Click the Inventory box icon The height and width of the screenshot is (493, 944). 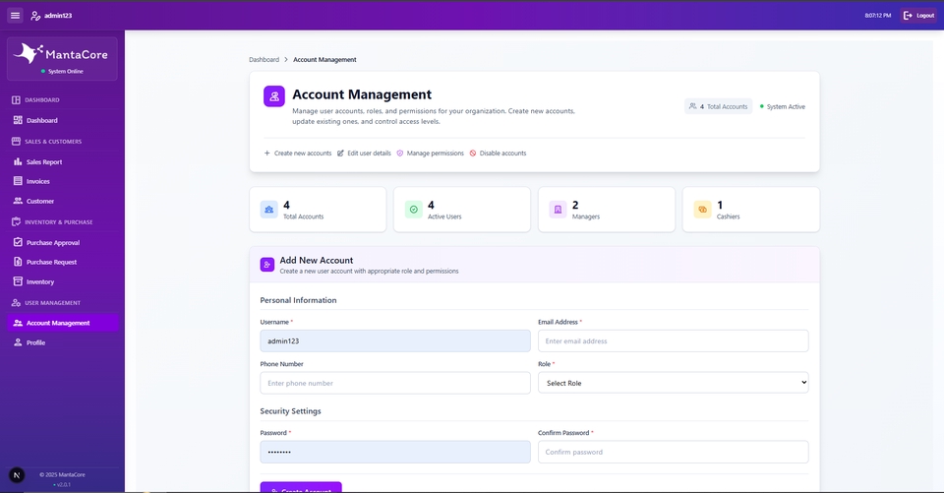[x=18, y=281]
